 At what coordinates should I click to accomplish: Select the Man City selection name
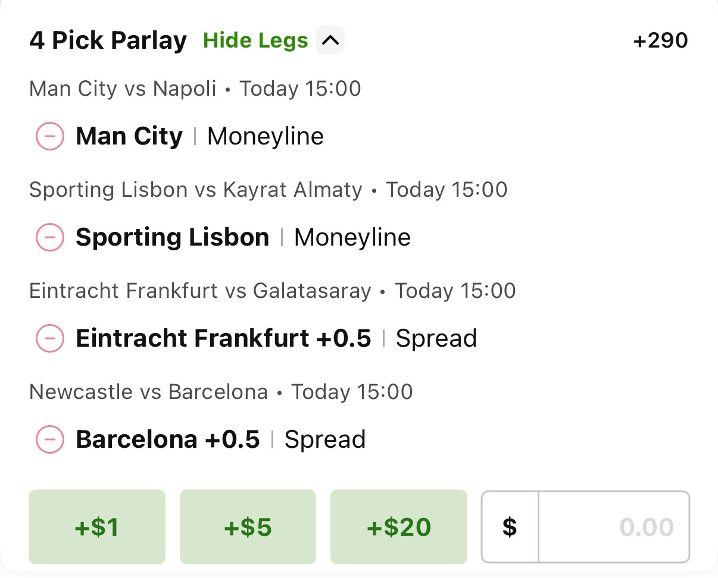pos(129,137)
